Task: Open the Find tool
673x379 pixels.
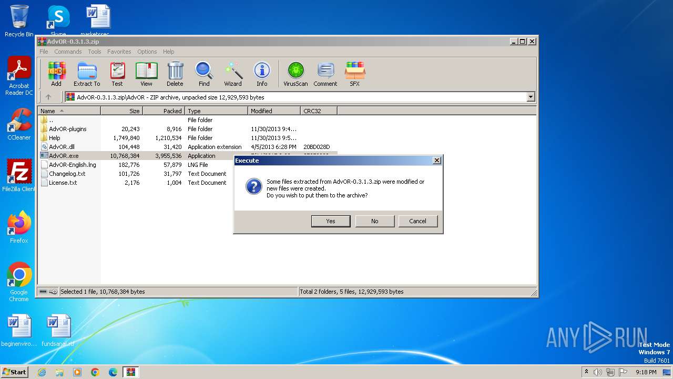Action: coord(204,74)
